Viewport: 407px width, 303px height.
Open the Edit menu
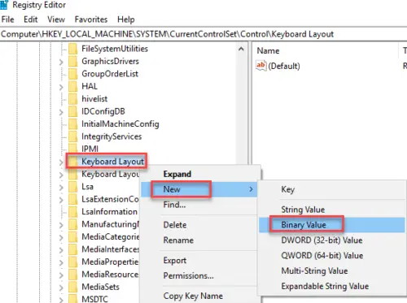click(31, 19)
